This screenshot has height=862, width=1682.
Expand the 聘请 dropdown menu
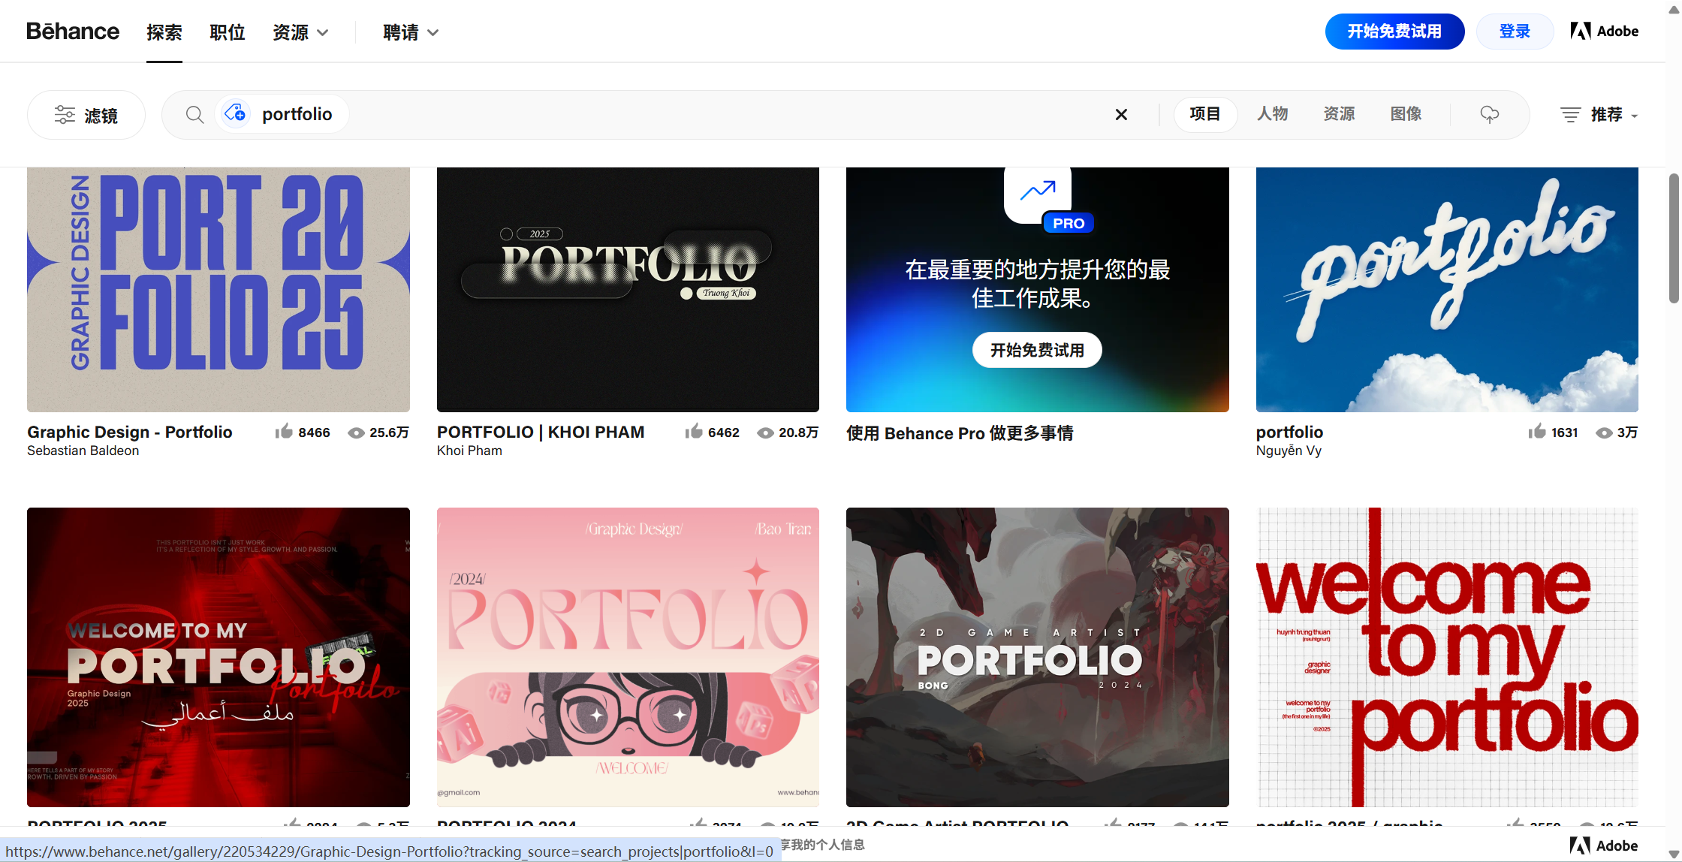click(x=411, y=32)
